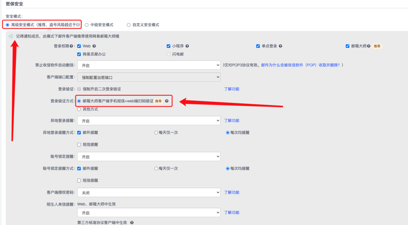The height and width of the screenshot is (225, 408).
Task: Click the help icon beside 单点登录
Action: pos(280,46)
